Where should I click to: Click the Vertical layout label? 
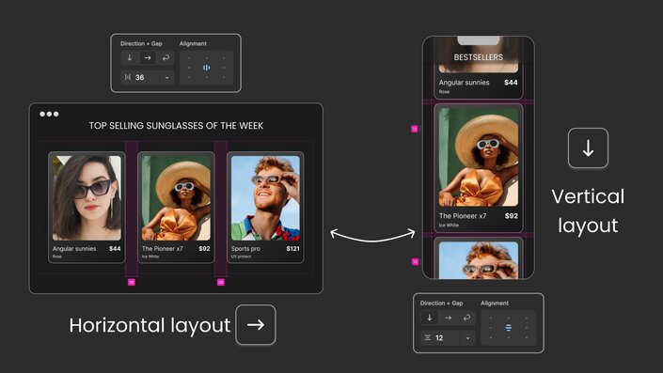tap(588, 210)
